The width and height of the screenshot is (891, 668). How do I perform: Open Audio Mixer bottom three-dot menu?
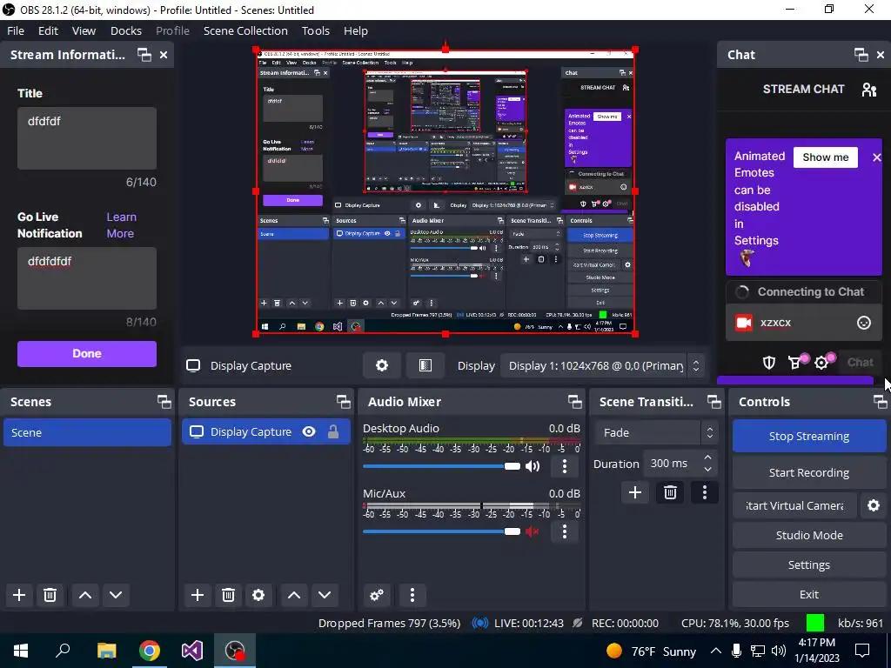[x=412, y=595]
